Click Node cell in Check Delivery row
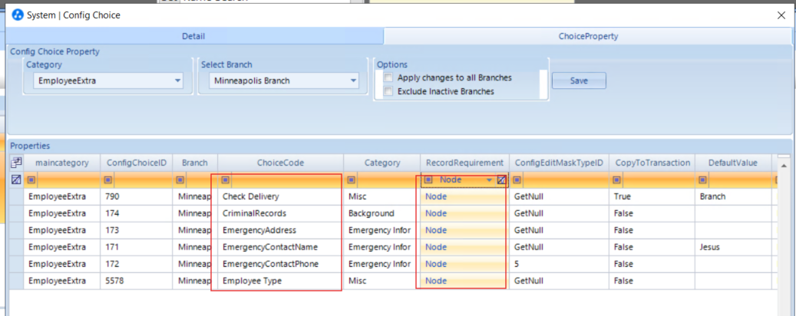The width and height of the screenshot is (796, 316). [x=464, y=196]
